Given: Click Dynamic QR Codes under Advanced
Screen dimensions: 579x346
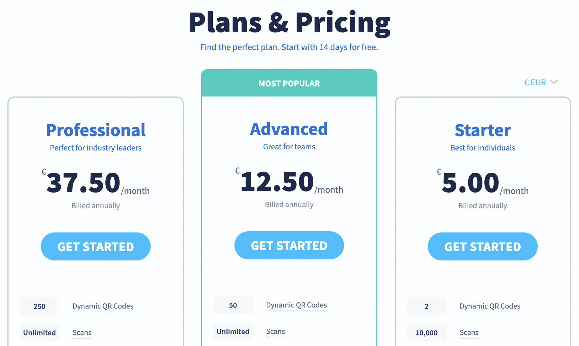Looking at the screenshot, I should 296,305.
